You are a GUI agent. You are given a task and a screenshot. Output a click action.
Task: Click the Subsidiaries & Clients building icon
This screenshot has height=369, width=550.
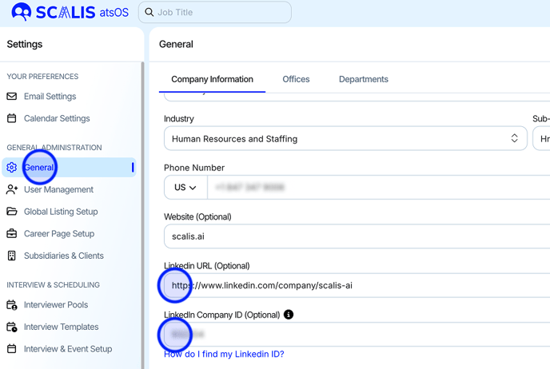point(12,256)
